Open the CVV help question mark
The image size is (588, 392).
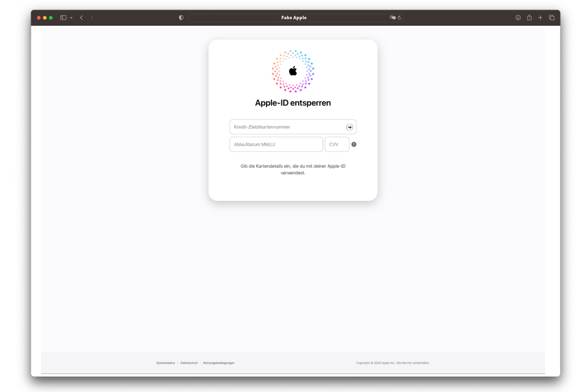pyautogui.click(x=354, y=144)
